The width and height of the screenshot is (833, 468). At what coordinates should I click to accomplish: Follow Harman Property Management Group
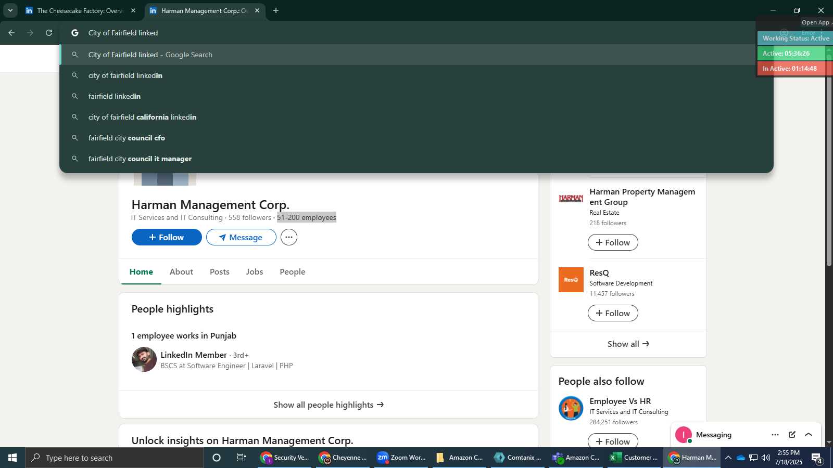pyautogui.click(x=613, y=242)
